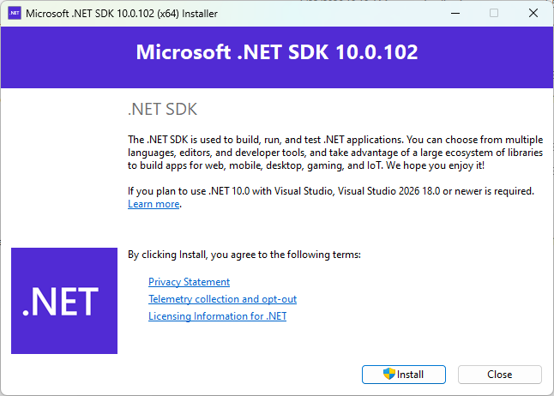554x396 pixels.
Task: Click the .NET icon in title bar
Action: 15,13
